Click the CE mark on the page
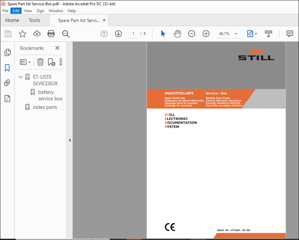 170,227
